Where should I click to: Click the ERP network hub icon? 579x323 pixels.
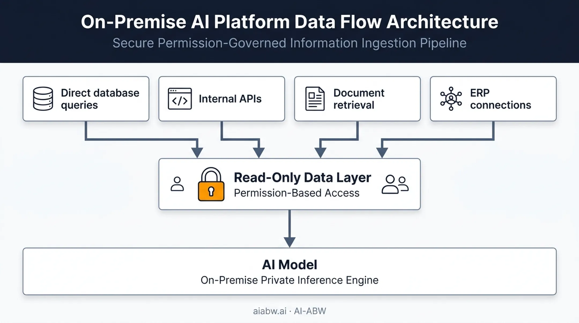tap(451, 99)
